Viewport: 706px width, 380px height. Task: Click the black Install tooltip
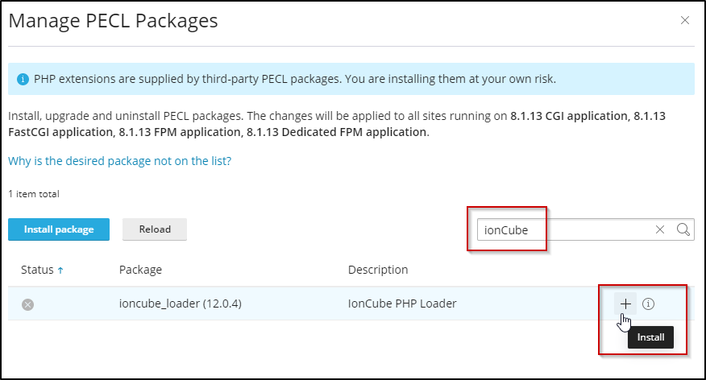(650, 337)
